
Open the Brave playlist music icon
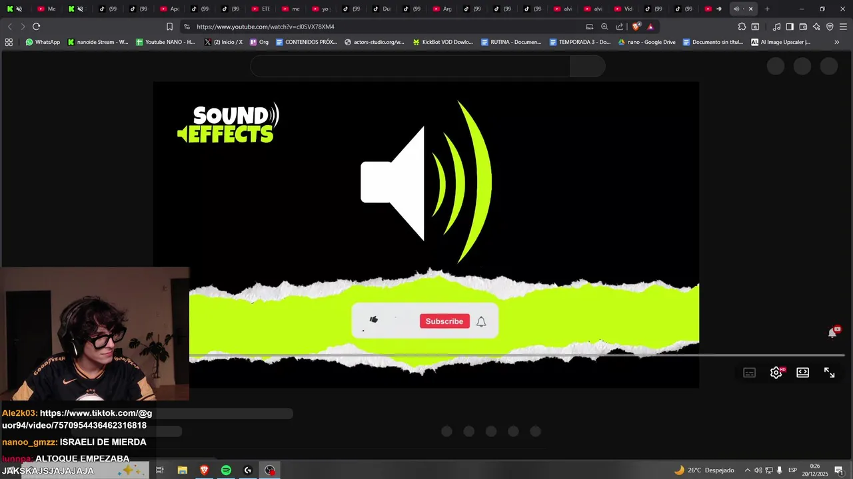776,27
